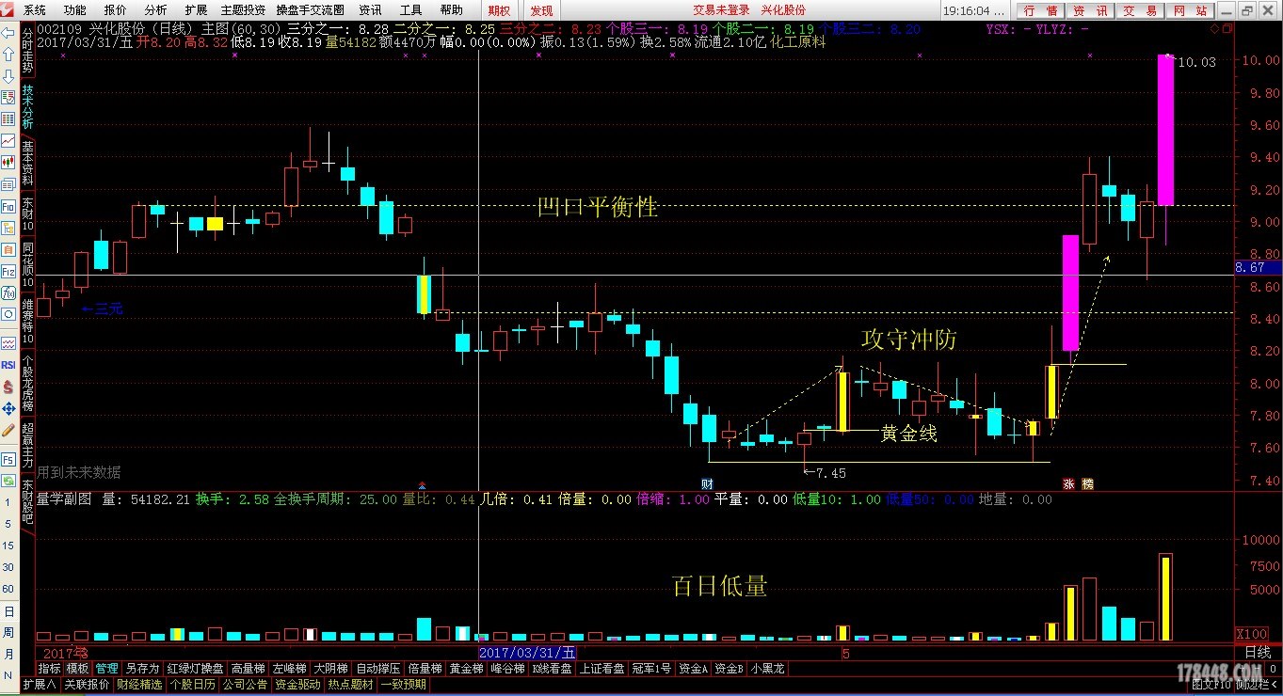Open the 分析 menu

tap(155, 10)
